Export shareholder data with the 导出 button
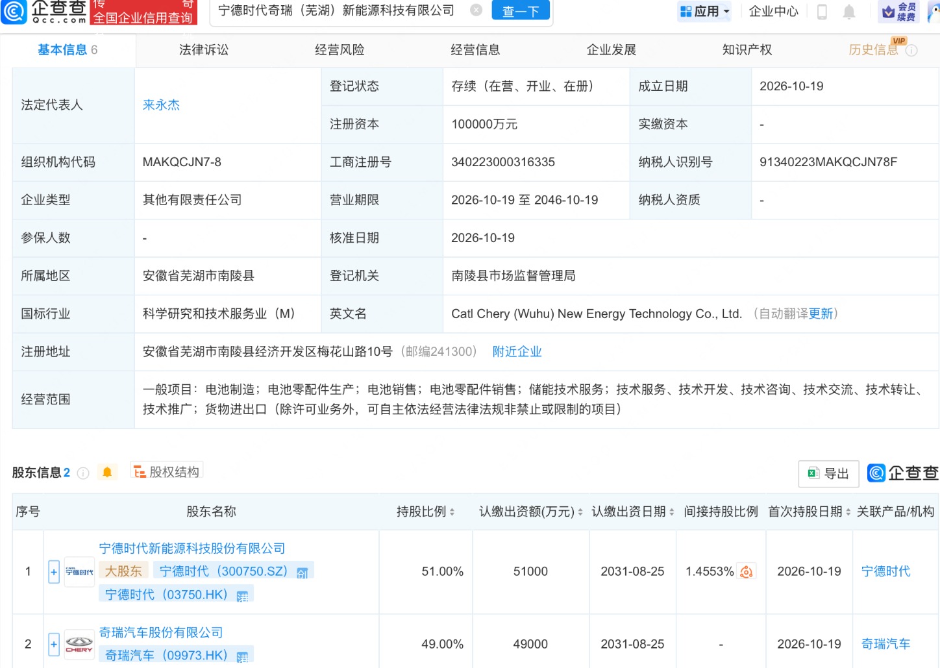The height and width of the screenshot is (668, 940). [x=828, y=474]
